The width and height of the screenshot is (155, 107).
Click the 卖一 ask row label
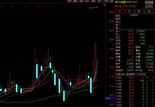pos(118,28)
